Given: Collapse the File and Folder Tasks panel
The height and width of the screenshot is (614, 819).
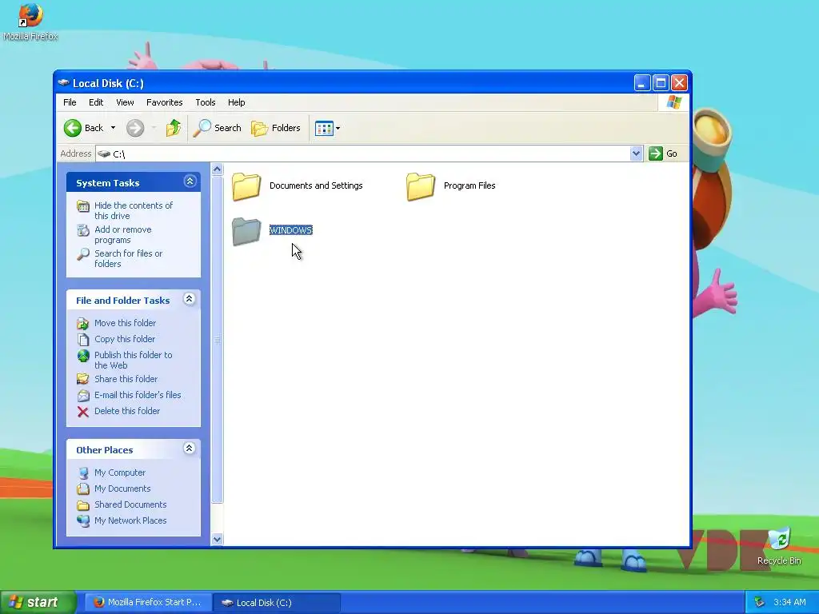Looking at the screenshot, I should tap(189, 299).
